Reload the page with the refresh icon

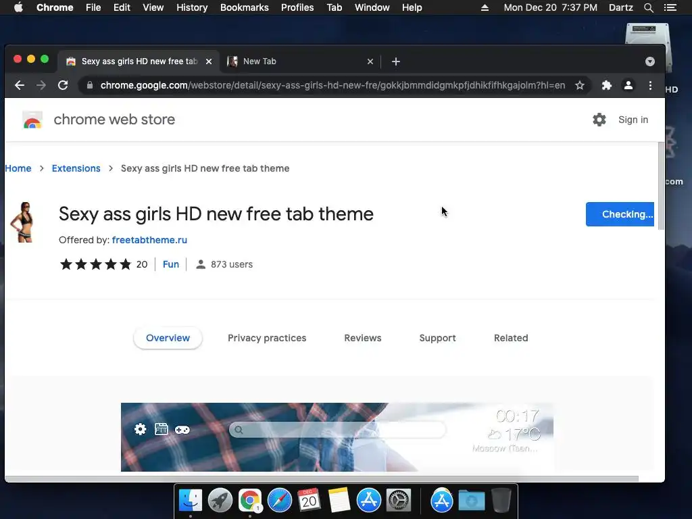pyautogui.click(x=63, y=85)
